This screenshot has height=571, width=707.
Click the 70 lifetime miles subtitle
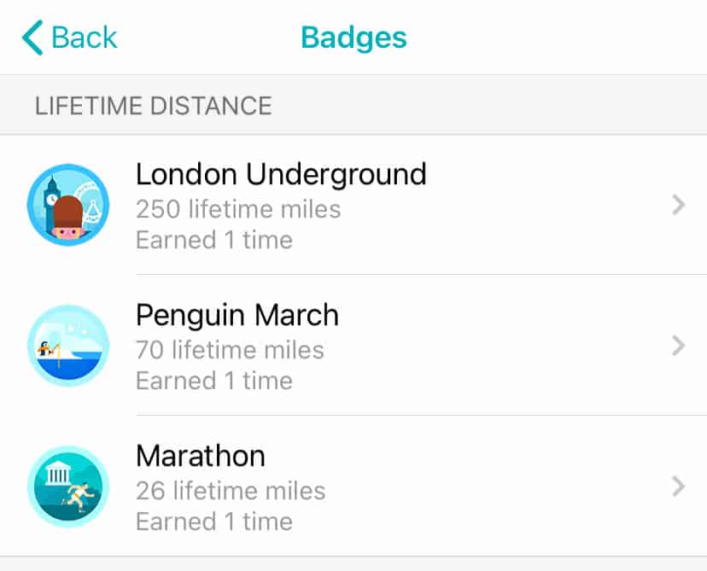[230, 350]
